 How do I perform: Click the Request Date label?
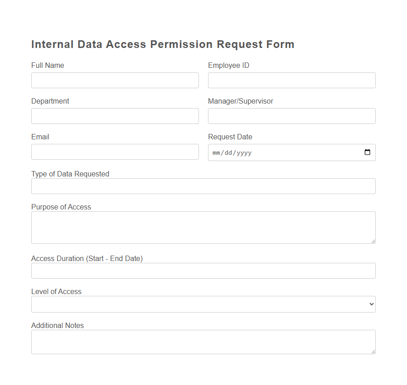click(230, 137)
